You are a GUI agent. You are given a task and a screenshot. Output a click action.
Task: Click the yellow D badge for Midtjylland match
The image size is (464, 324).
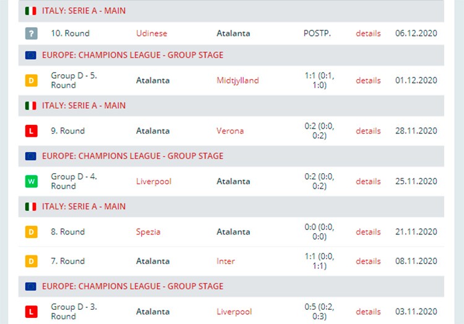(32, 80)
